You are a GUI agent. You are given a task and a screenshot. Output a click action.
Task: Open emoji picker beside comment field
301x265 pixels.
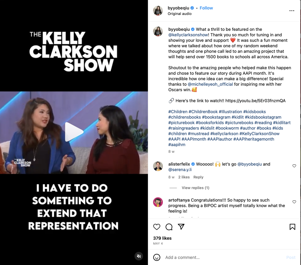click(157, 257)
